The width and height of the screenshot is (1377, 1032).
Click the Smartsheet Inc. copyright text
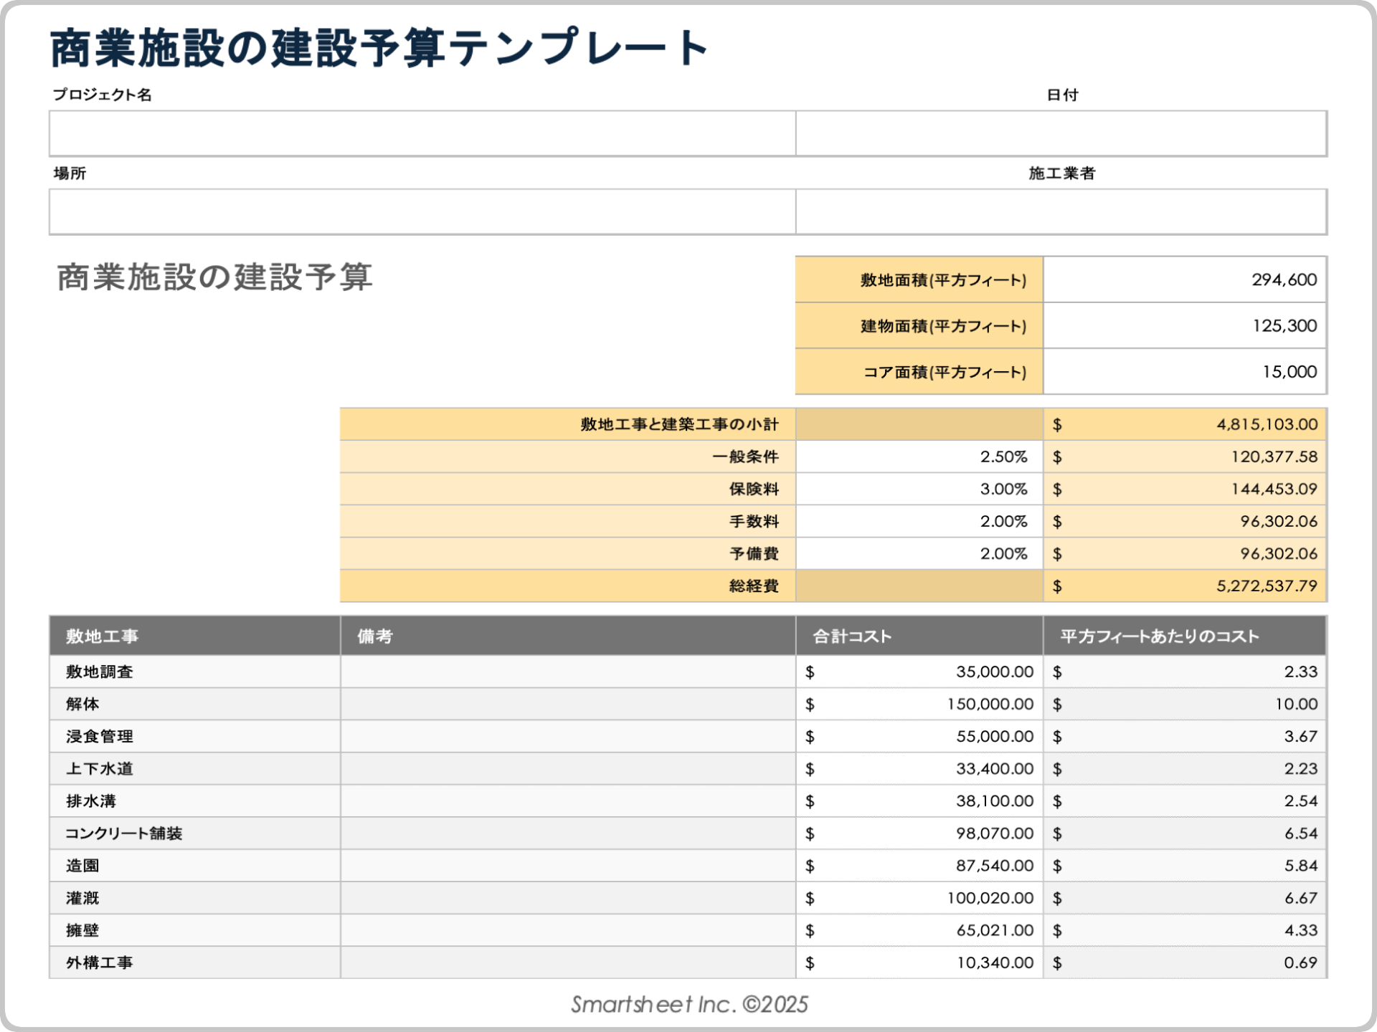(688, 1005)
